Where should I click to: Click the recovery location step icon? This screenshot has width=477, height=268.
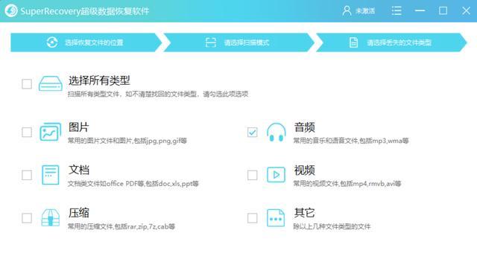point(52,42)
